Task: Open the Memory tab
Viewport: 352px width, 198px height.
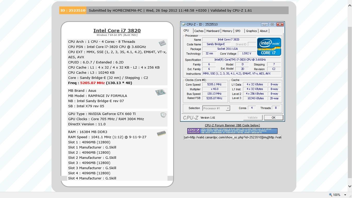Action: (x=227, y=31)
